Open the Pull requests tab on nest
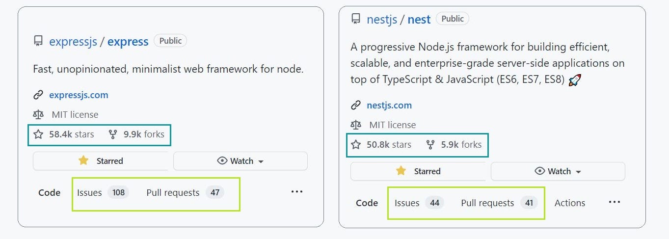669x239 pixels. point(487,203)
